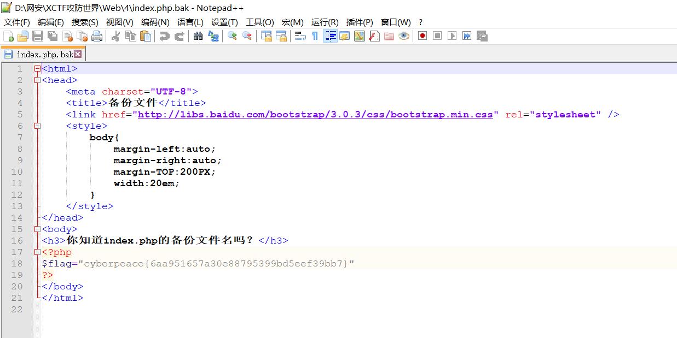Toggle synchronized horizontal scrolling icon

tap(281, 36)
